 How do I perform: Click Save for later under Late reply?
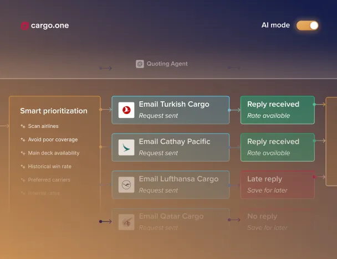(x=267, y=190)
